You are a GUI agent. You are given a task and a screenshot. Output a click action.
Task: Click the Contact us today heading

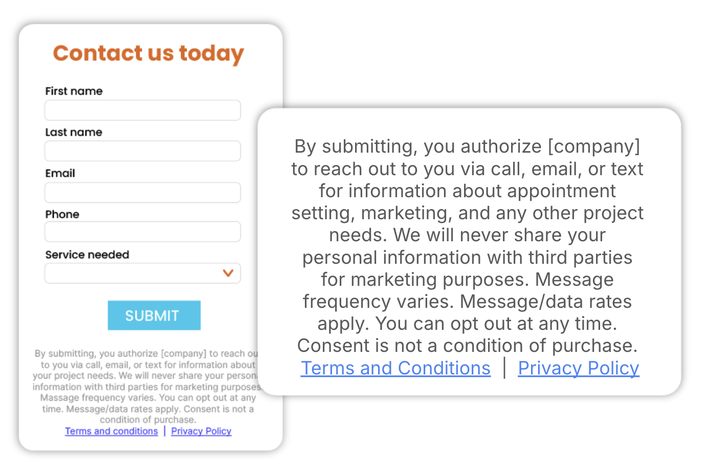click(148, 53)
